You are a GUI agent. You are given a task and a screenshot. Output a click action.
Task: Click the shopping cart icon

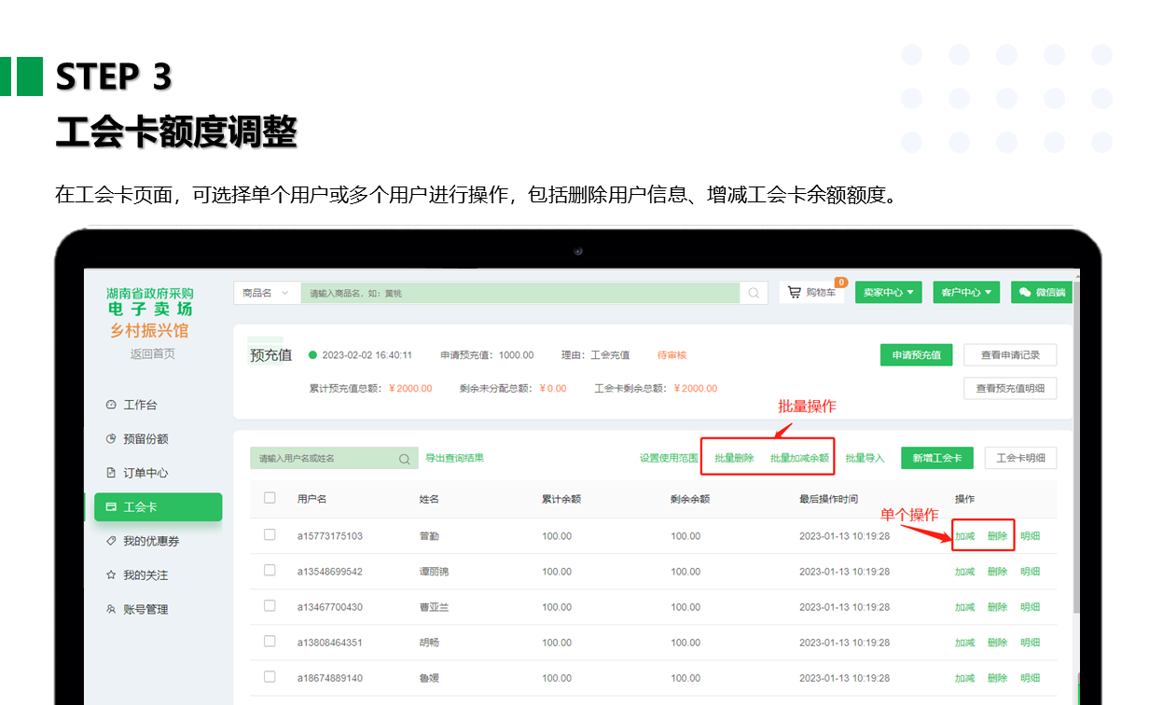[x=795, y=292]
